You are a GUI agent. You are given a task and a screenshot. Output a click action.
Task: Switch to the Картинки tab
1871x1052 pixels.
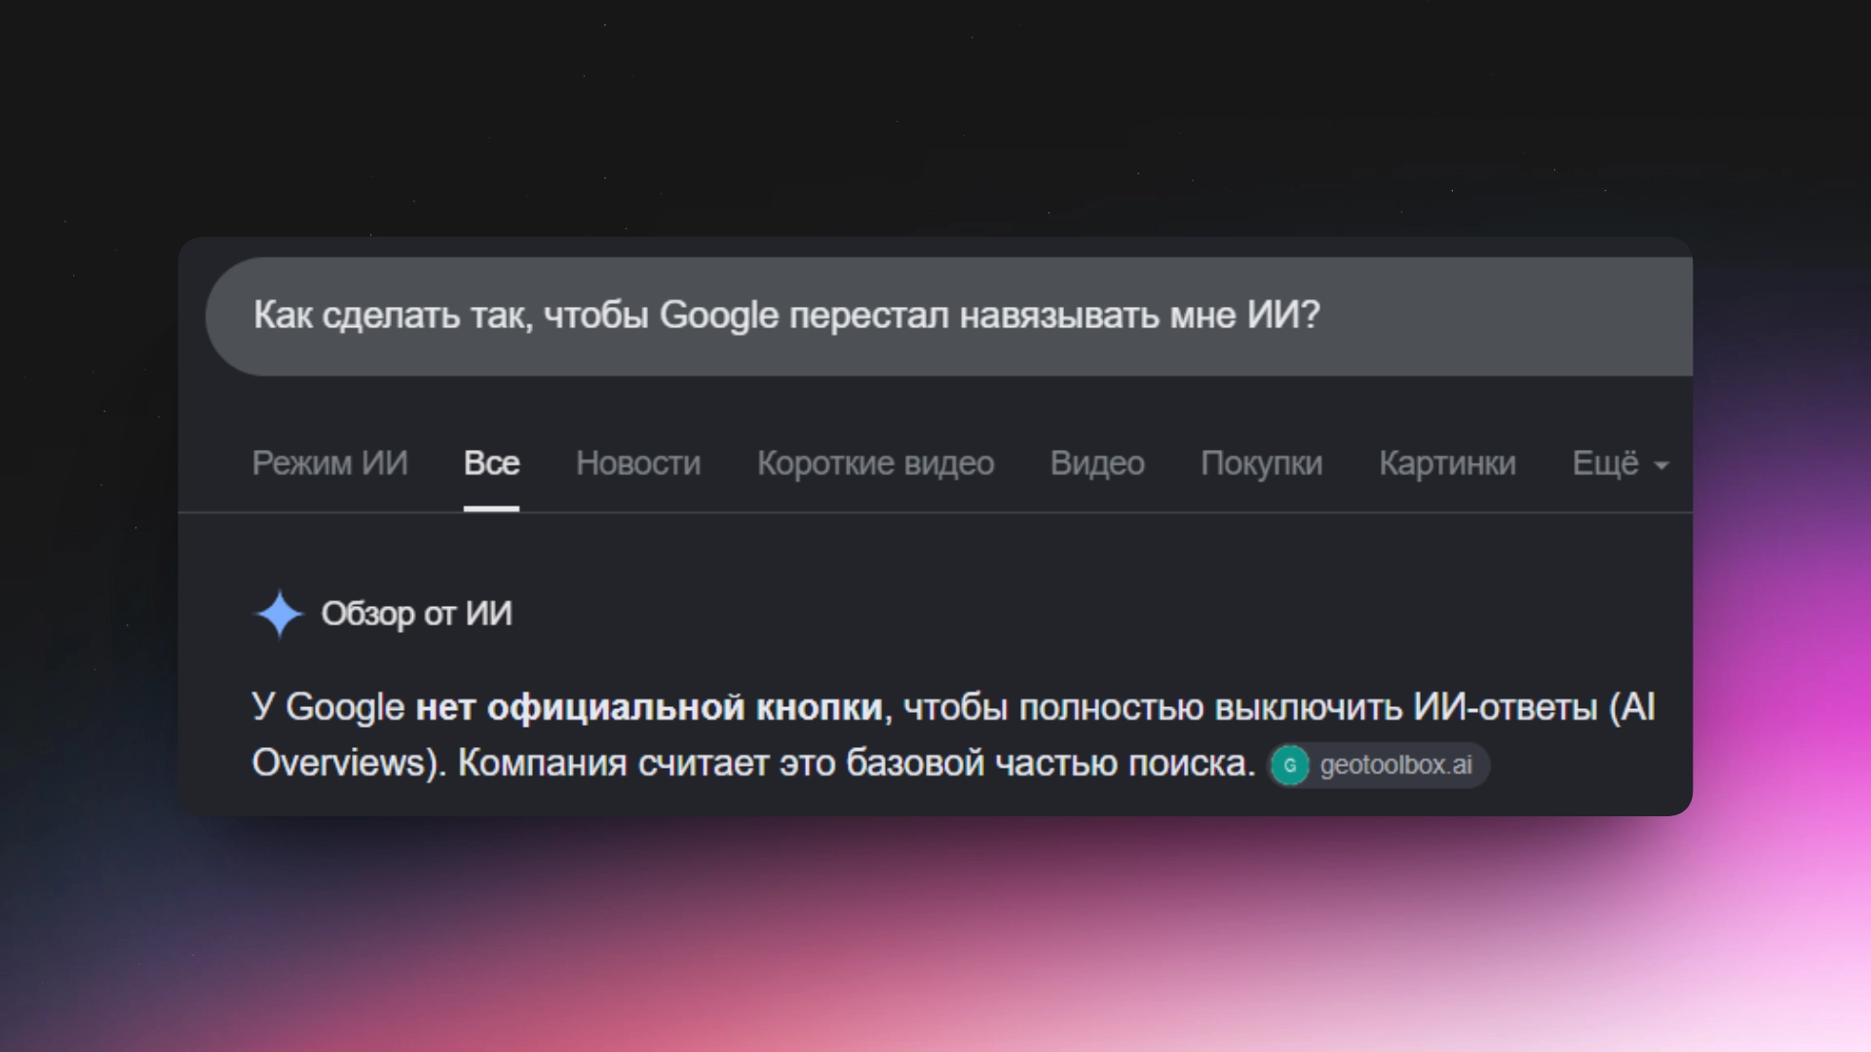(x=1447, y=464)
